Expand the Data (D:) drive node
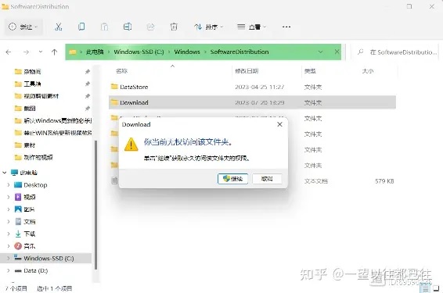The image size is (443, 293). point(9,270)
